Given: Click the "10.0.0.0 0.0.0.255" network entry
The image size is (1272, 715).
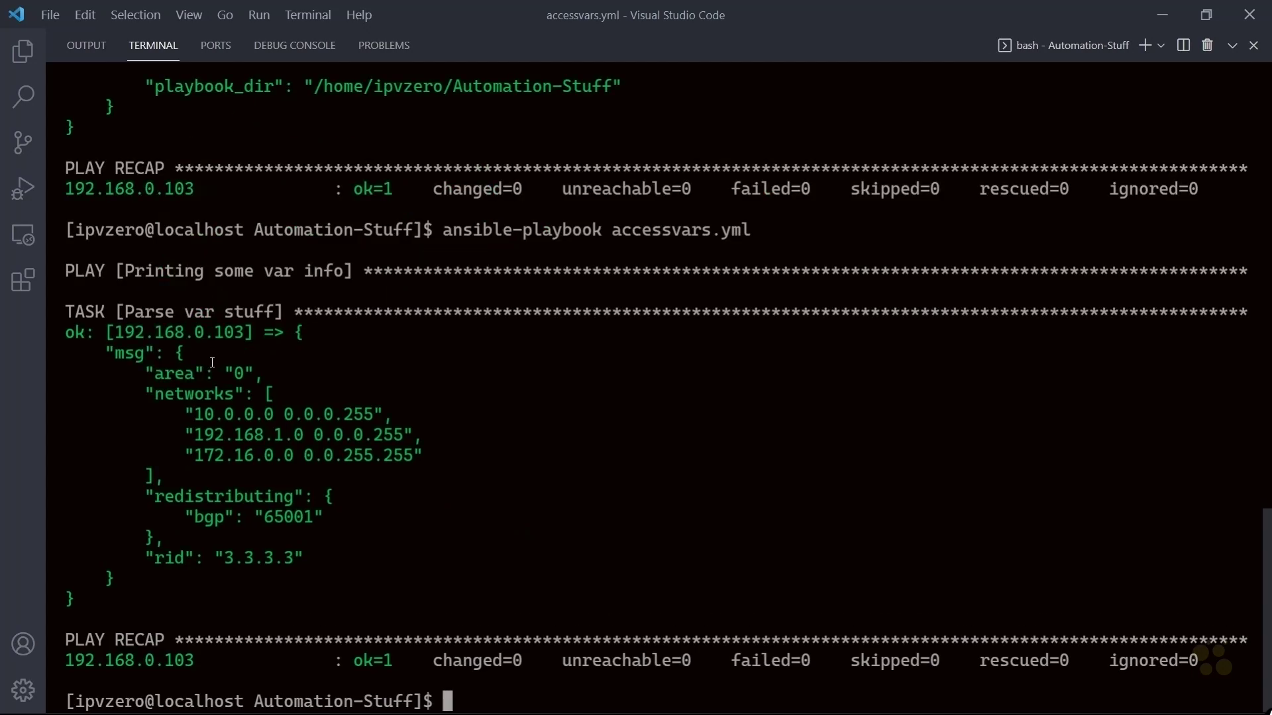Looking at the screenshot, I should click(x=289, y=414).
